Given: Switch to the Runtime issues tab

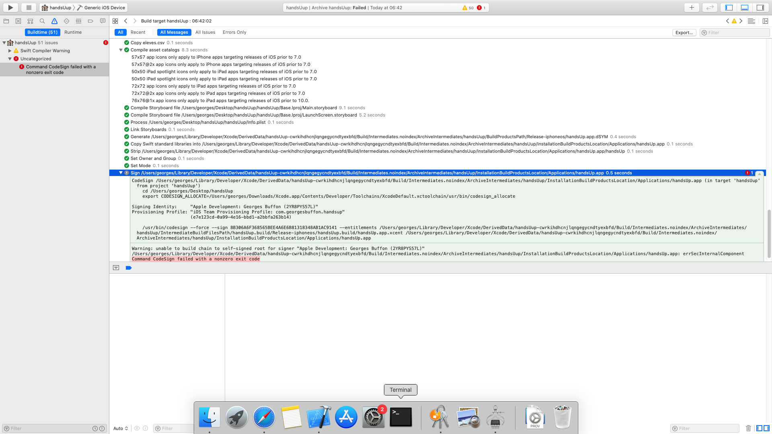Looking at the screenshot, I should click(73, 32).
